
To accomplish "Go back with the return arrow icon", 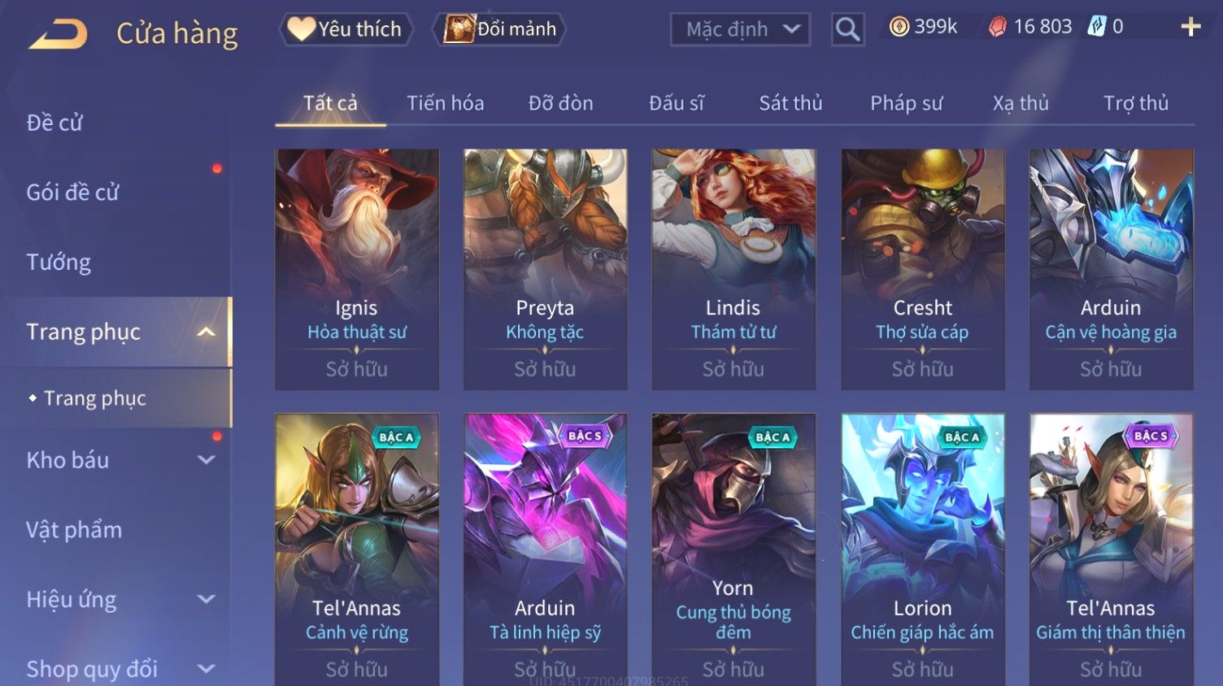I will 58,34.
